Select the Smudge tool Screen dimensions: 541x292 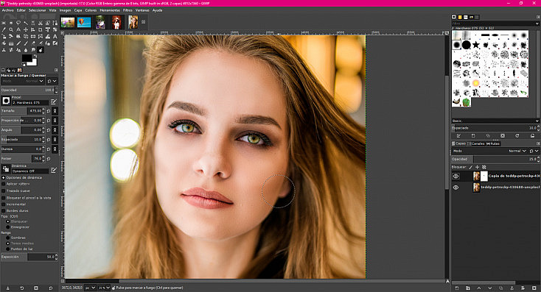pyautogui.click(x=33, y=50)
